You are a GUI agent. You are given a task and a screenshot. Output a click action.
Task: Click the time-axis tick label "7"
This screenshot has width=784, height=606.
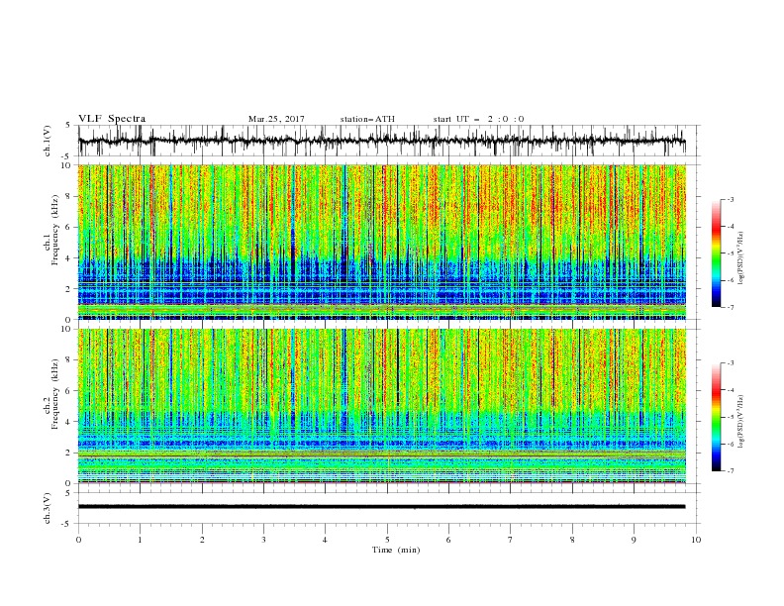tap(511, 540)
